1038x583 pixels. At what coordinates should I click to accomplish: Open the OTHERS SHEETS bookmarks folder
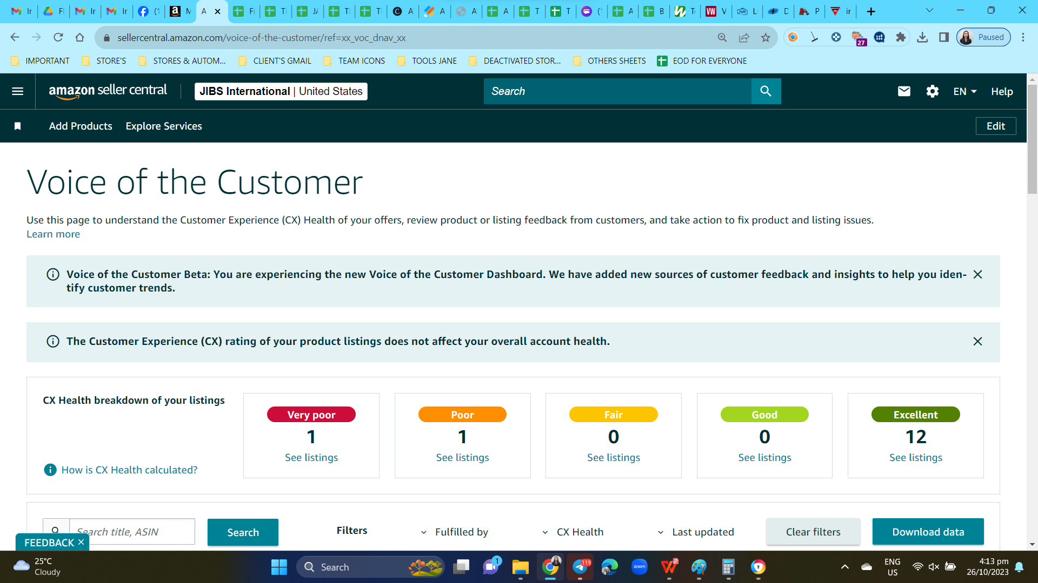coord(609,61)
